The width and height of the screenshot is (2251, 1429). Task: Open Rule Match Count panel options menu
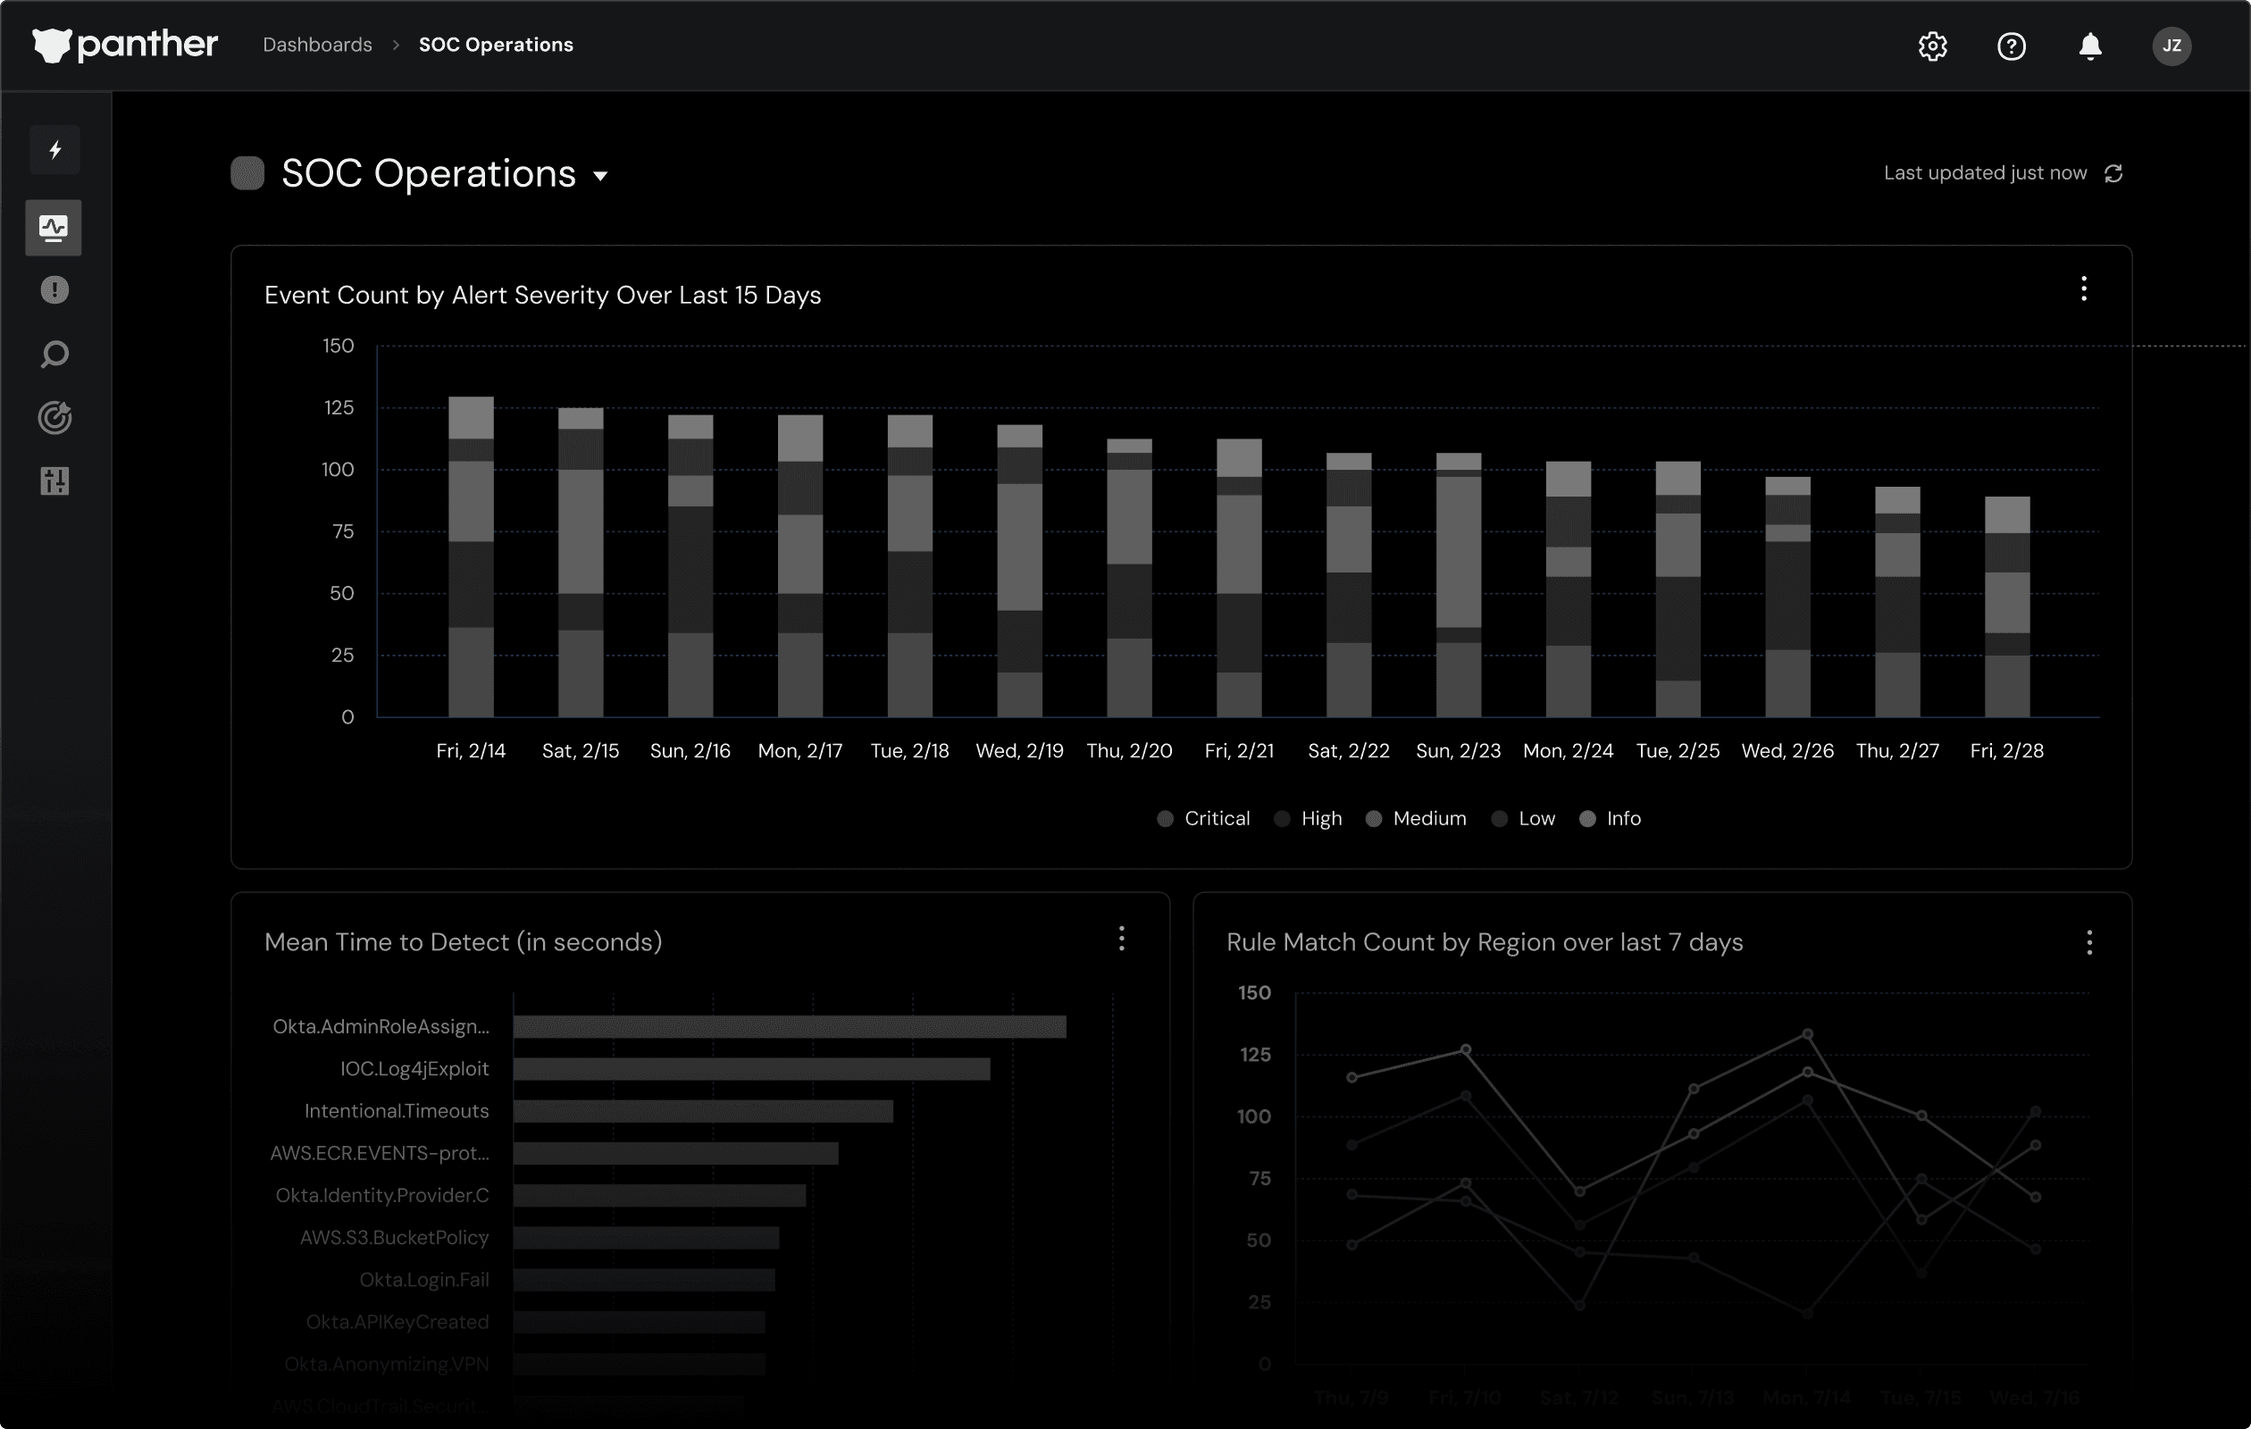click(x=2089, y=942)
